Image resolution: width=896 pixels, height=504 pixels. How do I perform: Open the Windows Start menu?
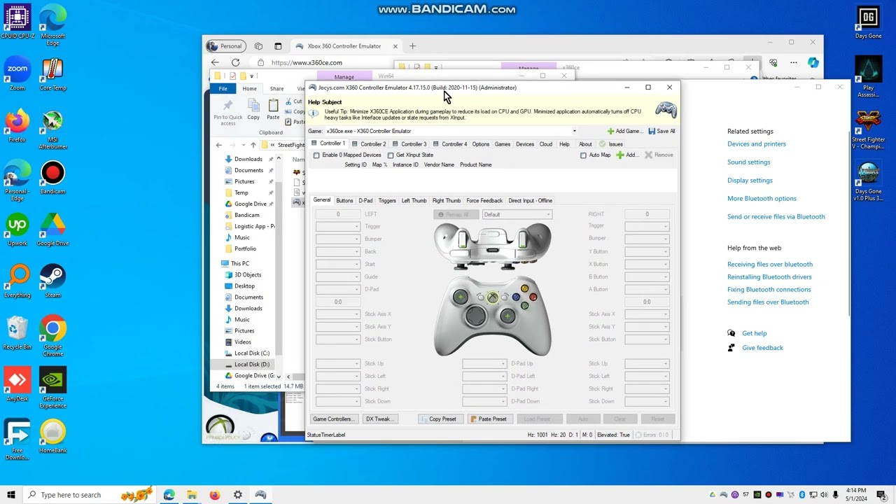[10, 495]
